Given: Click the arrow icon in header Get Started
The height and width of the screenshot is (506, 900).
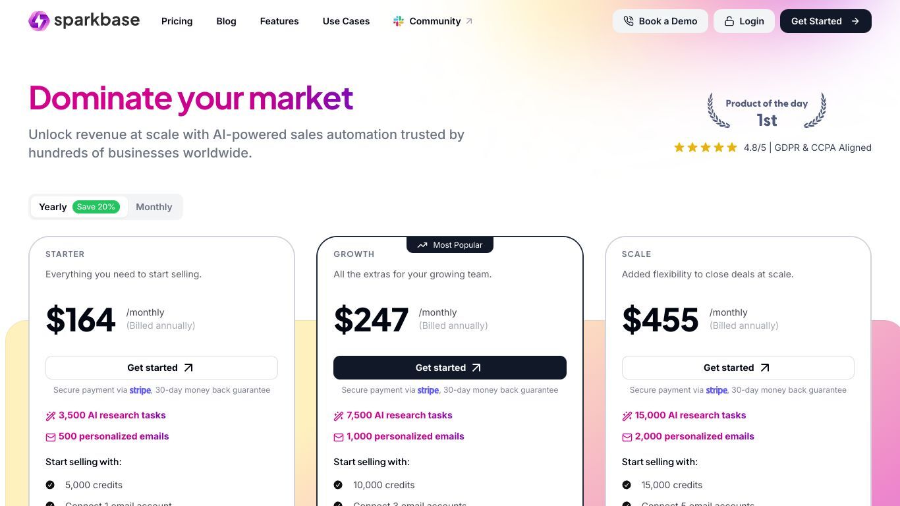Looking at the screenshot, I should [x=855, y=21].
